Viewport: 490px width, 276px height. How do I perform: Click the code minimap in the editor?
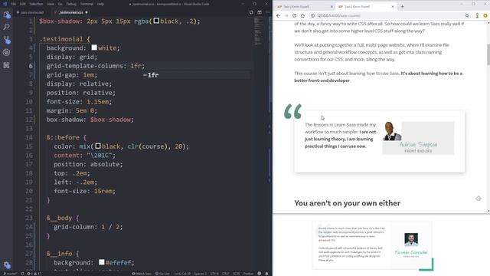[x=258, y=31]
